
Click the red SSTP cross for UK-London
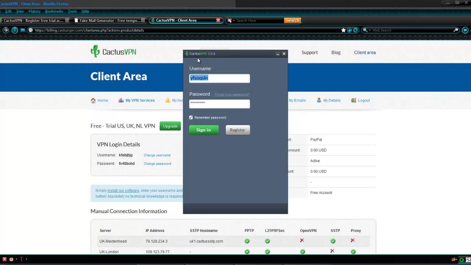point(332,251)
